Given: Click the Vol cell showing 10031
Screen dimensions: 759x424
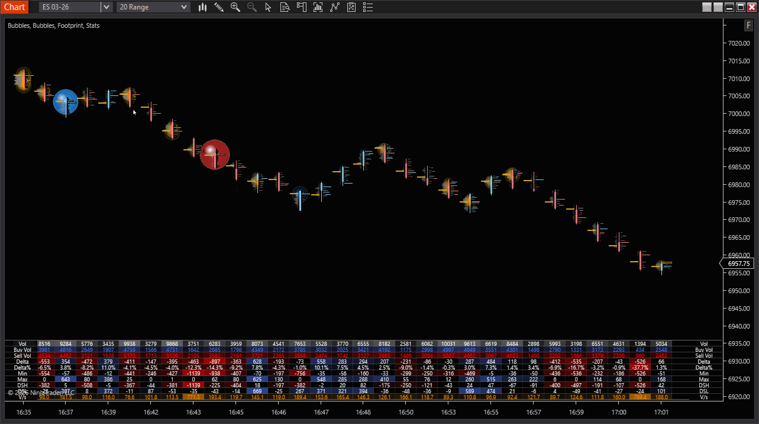Looking at the screenshot, I should (448, 344).
